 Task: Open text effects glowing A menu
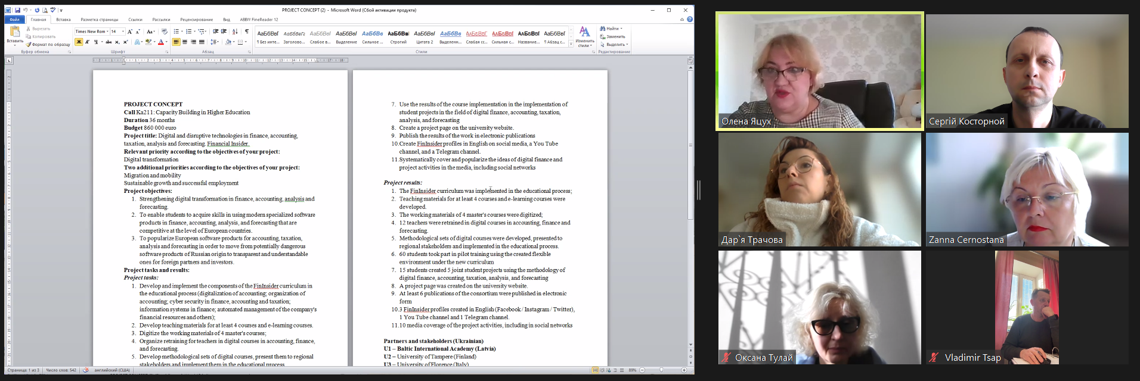pyautogui.click(x=138, y=42)
